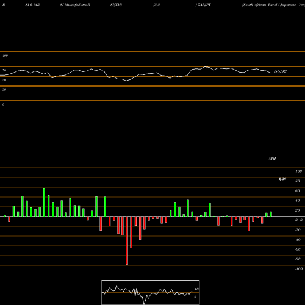Click the last green bar in MR histogram

271,214
